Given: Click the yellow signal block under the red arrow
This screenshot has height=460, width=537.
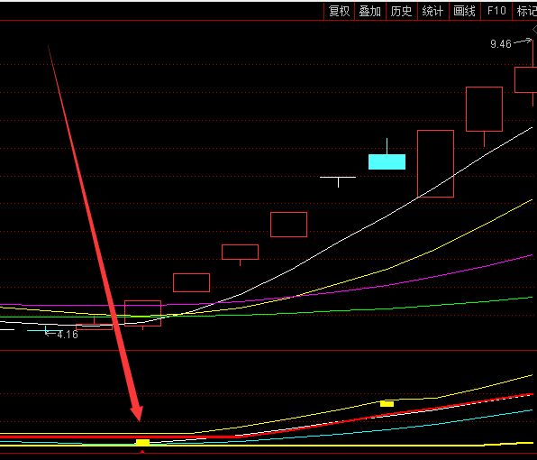Looking at the screenshot, I should point(143,442).
